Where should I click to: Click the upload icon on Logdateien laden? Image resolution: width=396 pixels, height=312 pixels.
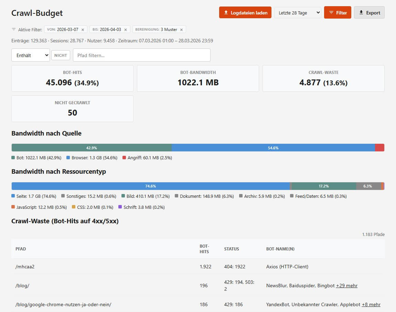[226, 12]
